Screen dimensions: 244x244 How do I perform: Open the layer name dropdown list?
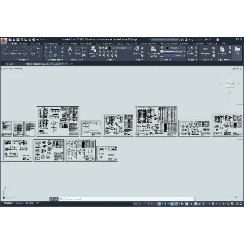[121, 48]
